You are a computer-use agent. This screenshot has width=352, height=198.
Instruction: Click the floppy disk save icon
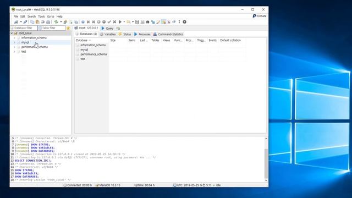tap(137, 22)
